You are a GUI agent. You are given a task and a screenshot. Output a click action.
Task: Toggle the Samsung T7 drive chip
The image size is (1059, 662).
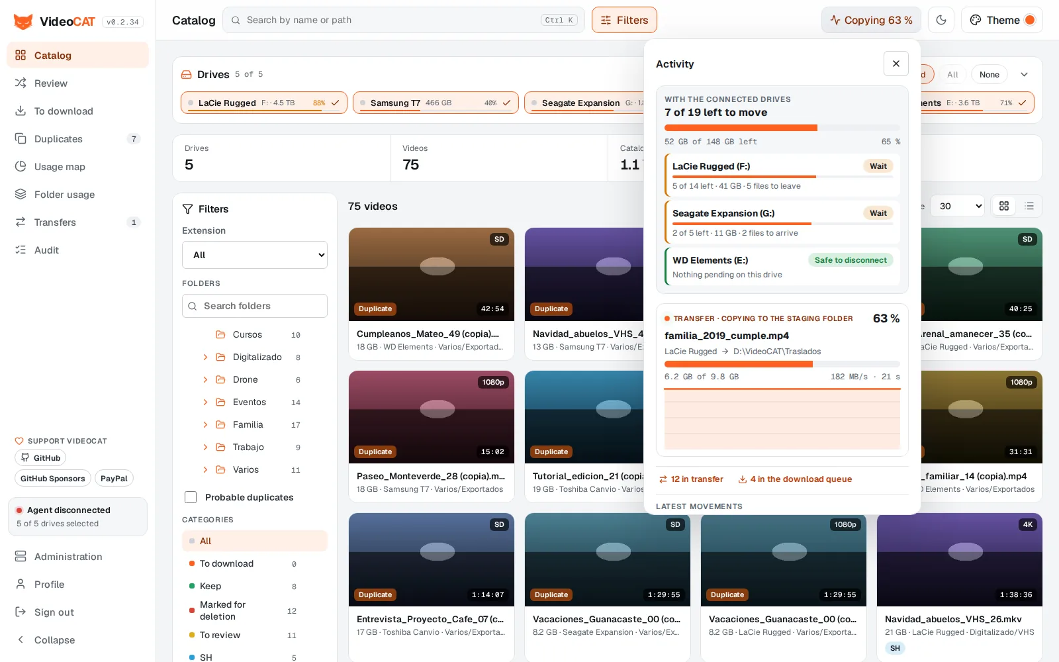click(x=436, y=103)
